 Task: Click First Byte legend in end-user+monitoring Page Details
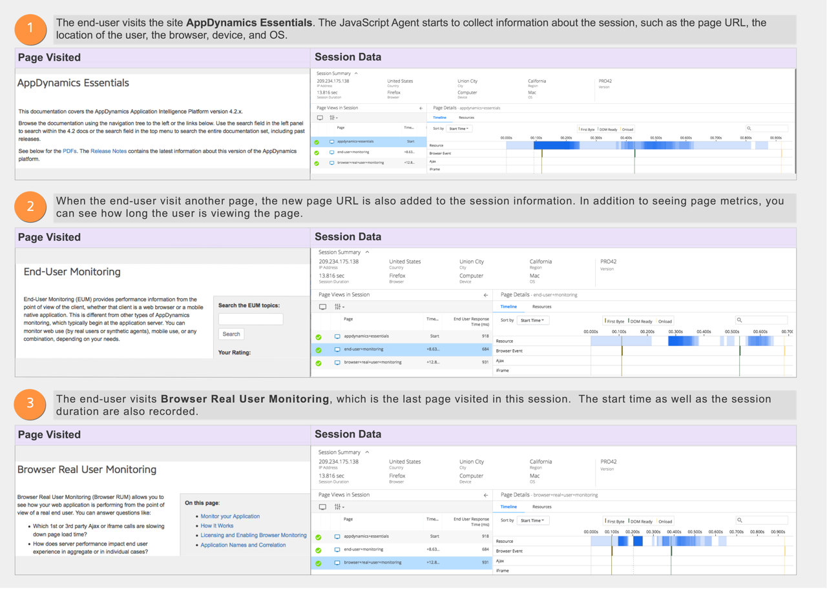[614, 321]
